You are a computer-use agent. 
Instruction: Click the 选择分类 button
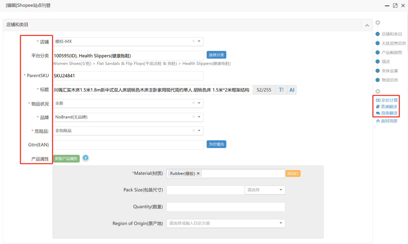pyautogui.click(x=216, y=55)
